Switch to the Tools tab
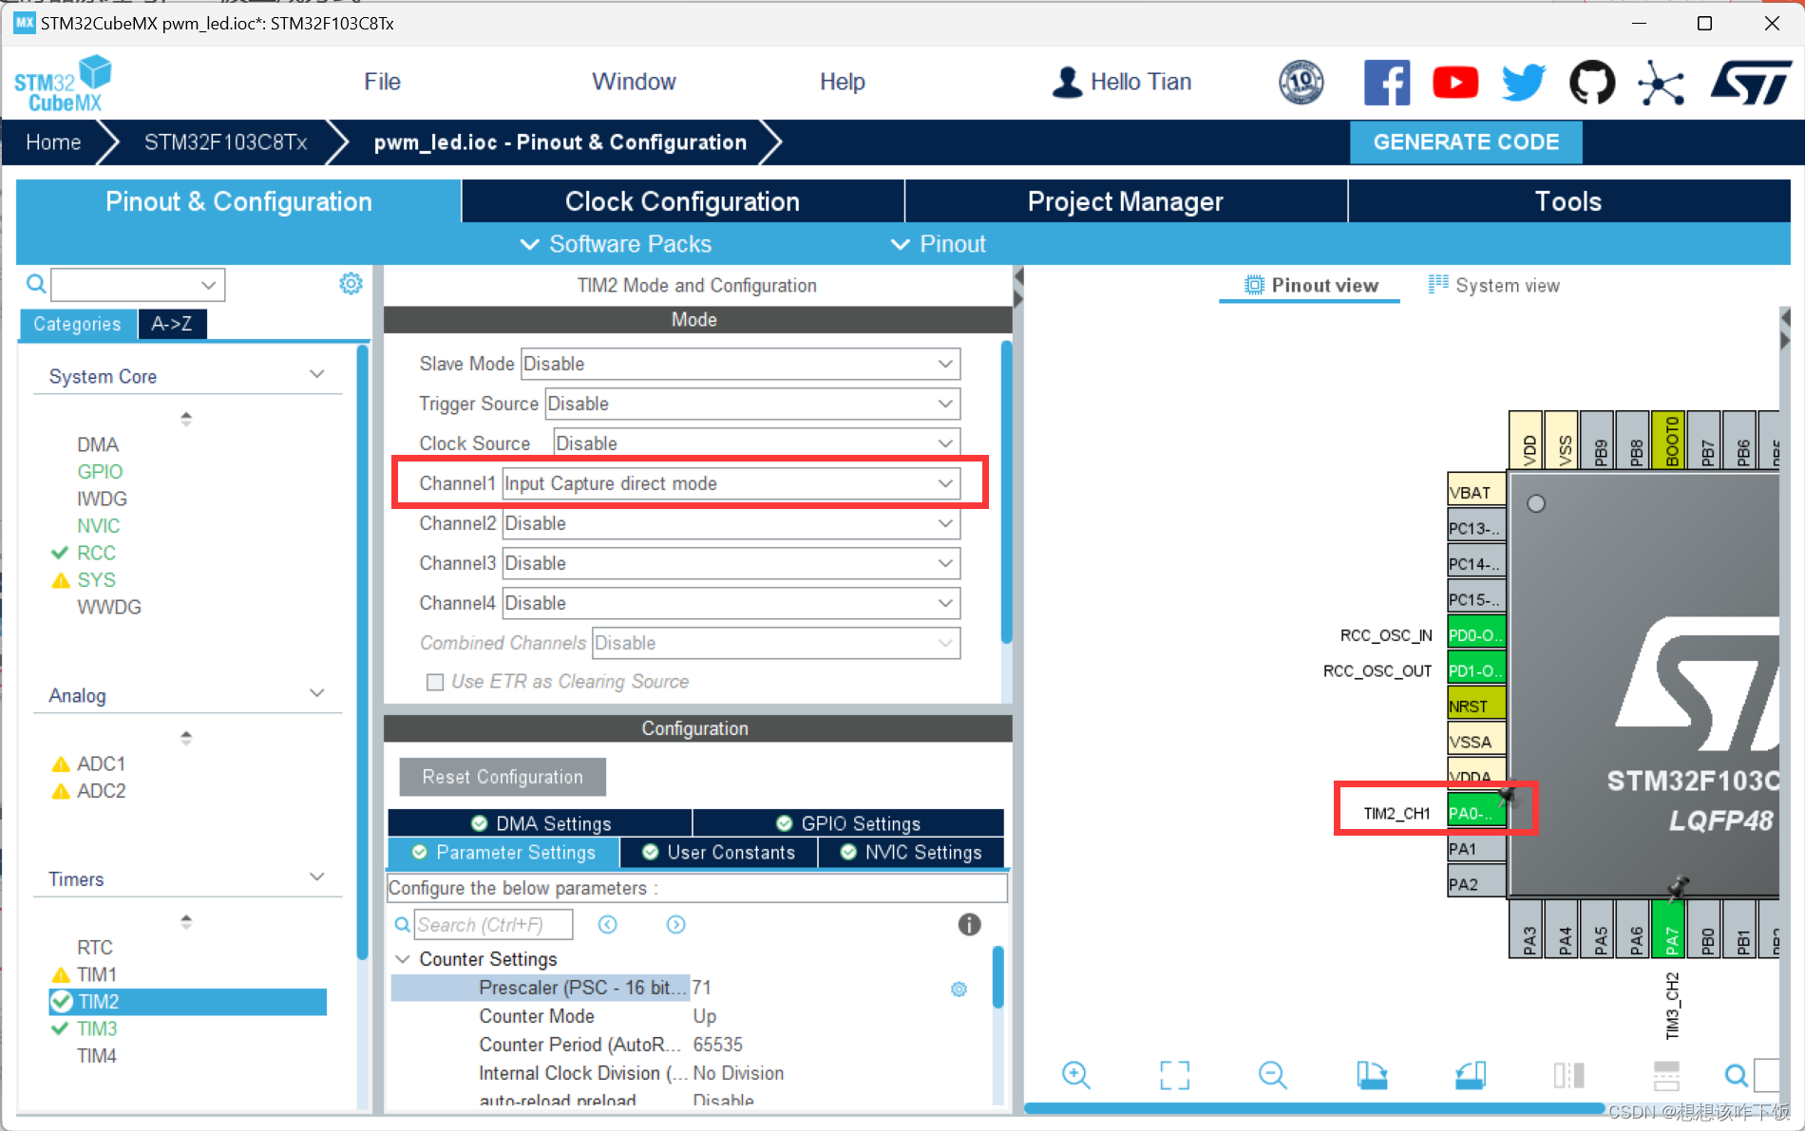 (1568, 201)
